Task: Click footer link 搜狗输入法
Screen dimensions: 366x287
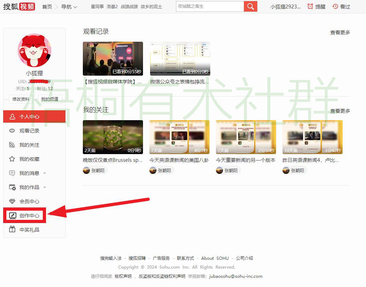Action: (111, 258)
